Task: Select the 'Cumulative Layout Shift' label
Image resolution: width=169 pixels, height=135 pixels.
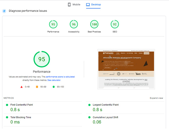Action: 105,117
